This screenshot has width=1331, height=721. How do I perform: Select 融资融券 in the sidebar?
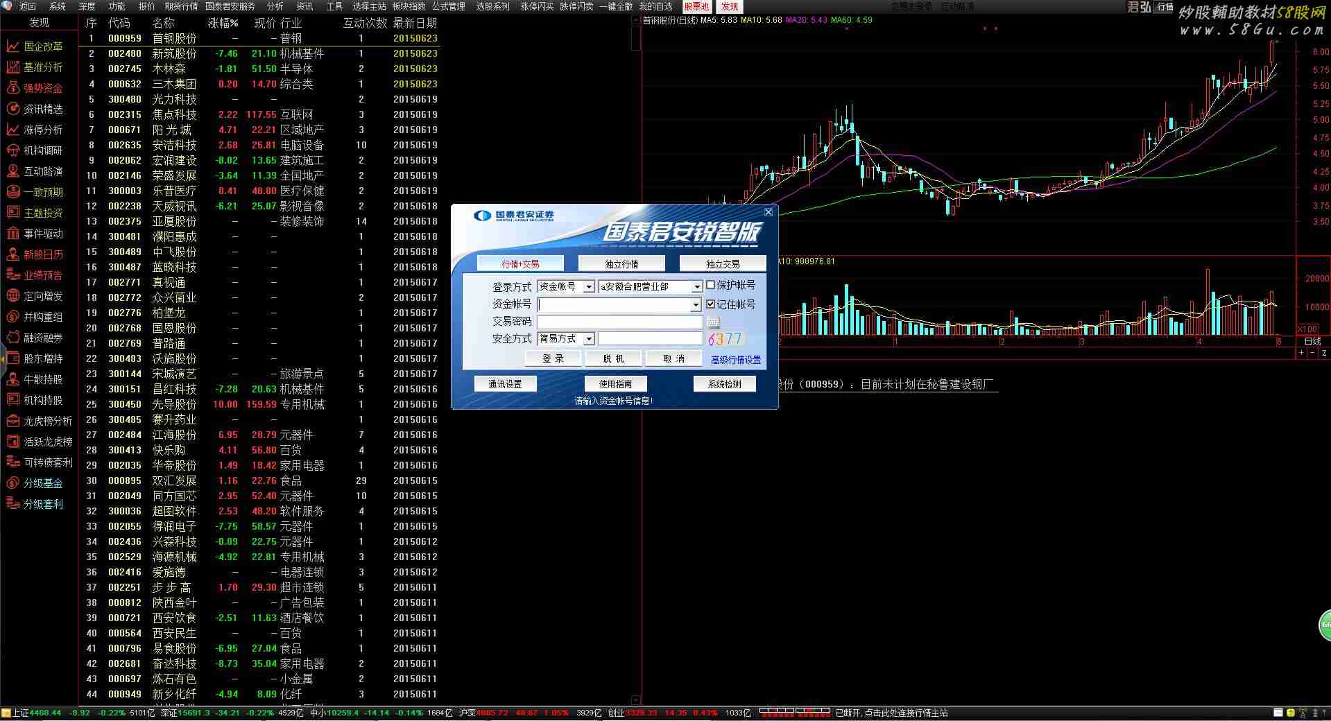[35, 338]
